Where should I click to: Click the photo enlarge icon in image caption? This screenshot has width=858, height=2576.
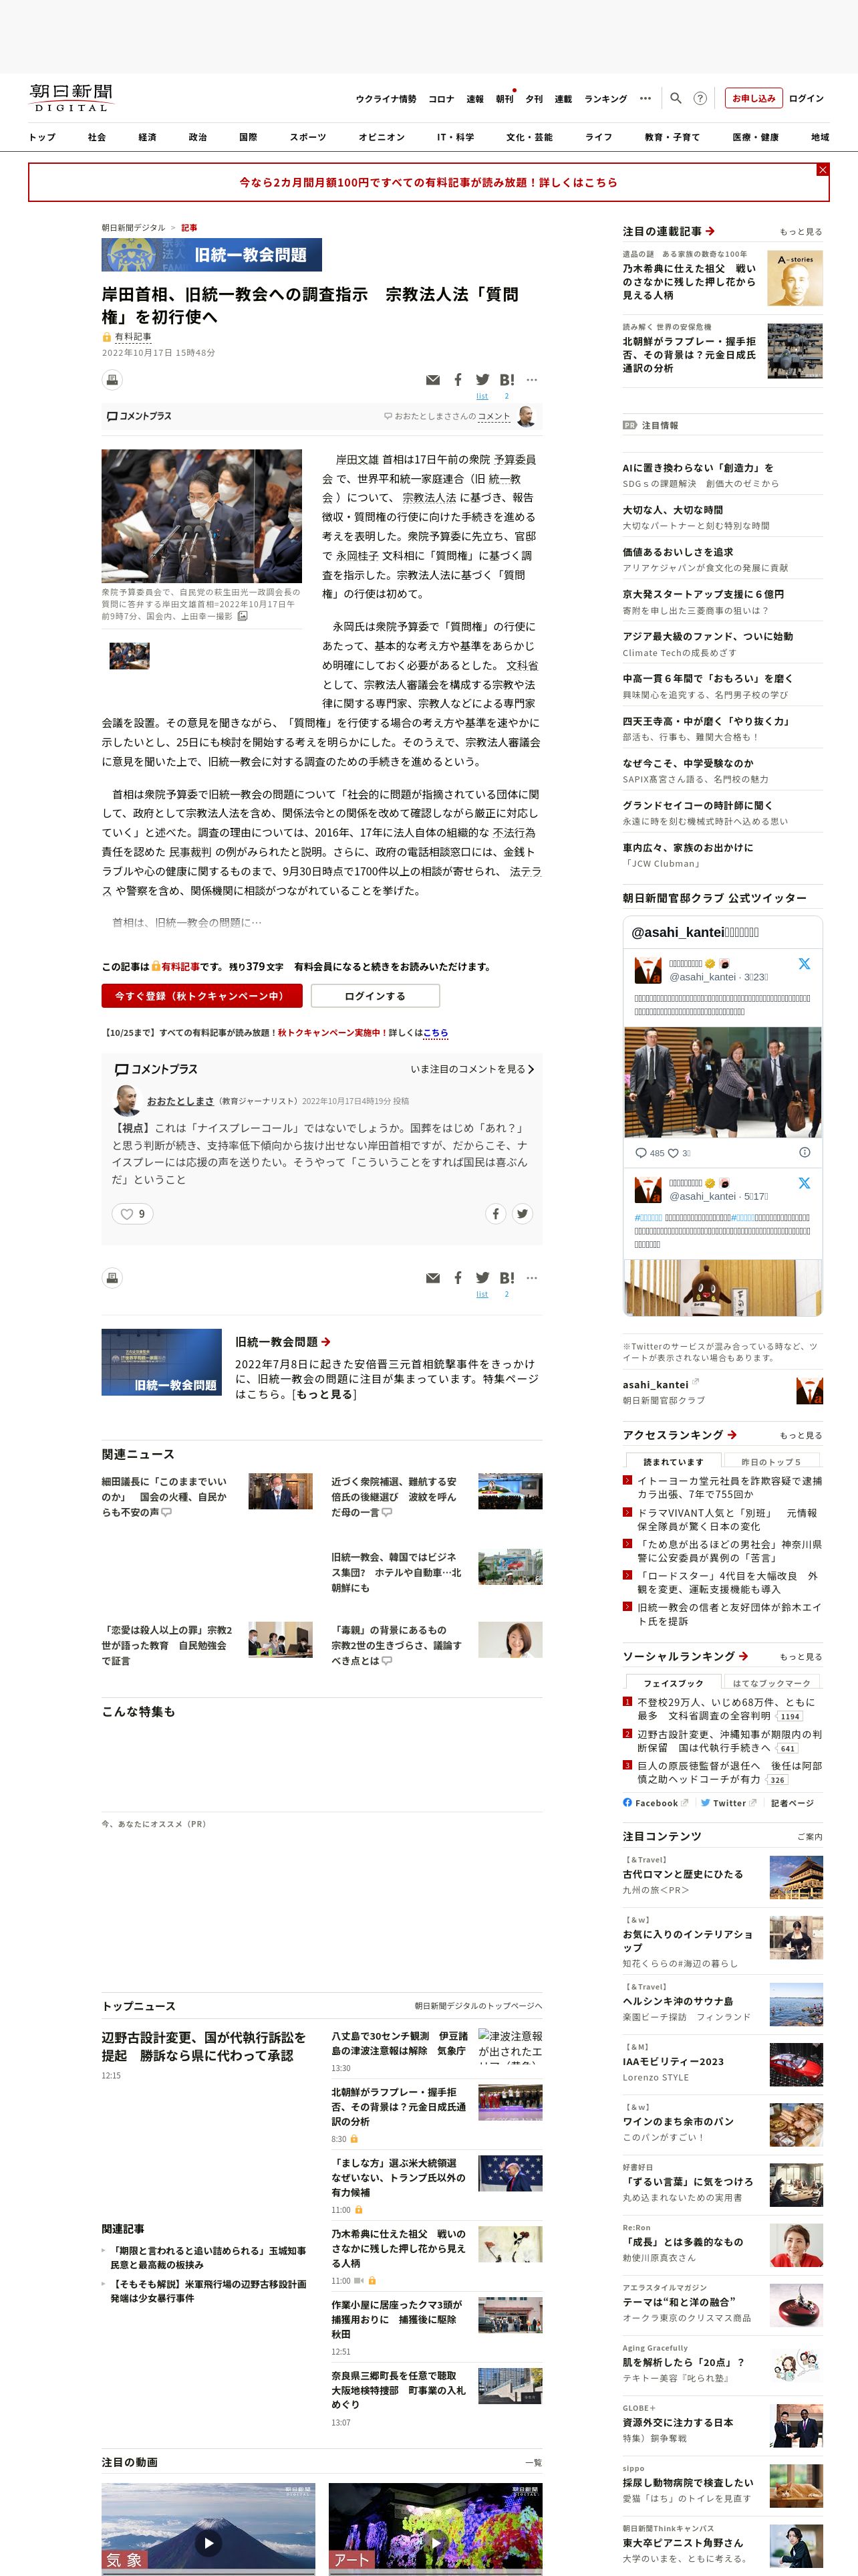(243, 616)
